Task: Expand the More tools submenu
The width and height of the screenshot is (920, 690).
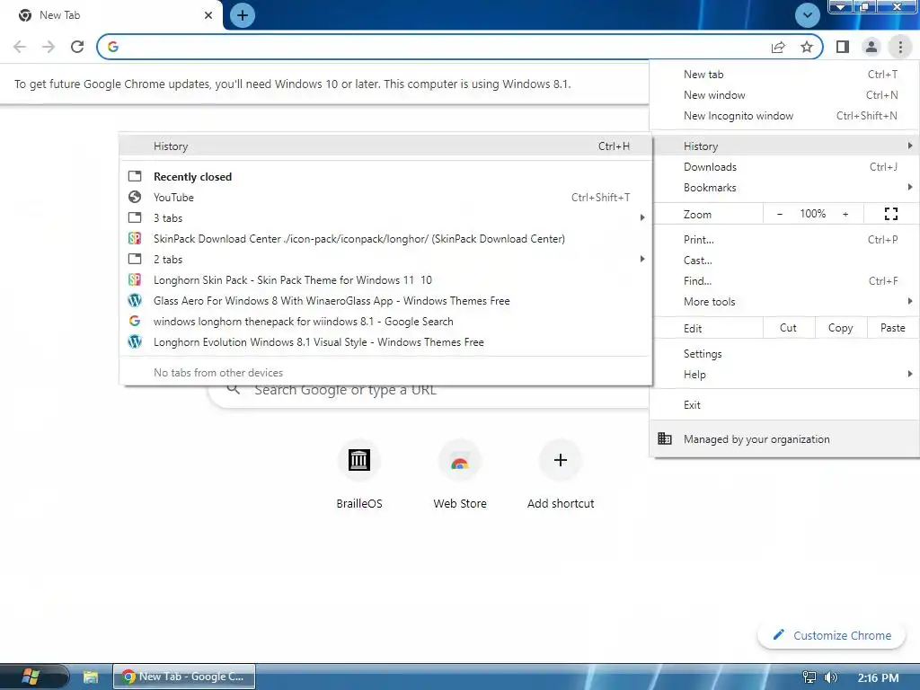Action: [783, 302]
